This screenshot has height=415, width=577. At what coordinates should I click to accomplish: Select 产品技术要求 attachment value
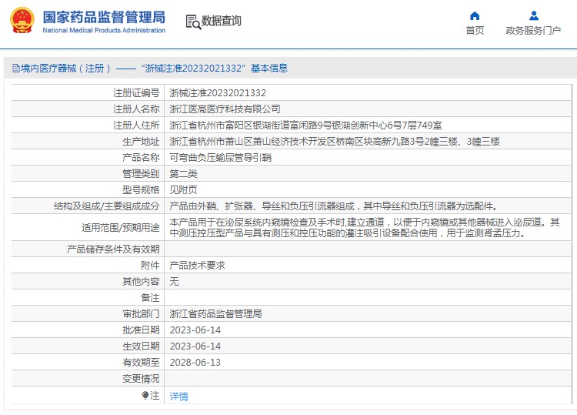197,265
